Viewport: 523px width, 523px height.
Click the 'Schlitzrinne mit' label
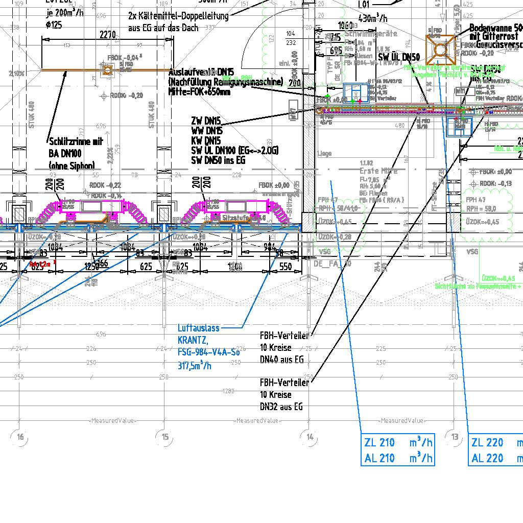click(76, 141)
